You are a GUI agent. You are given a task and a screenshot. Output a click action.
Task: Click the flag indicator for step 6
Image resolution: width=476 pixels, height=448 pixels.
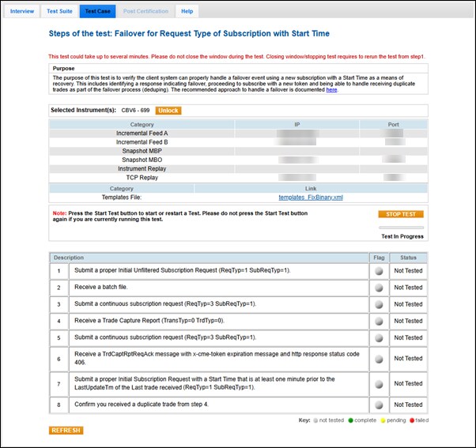point(379,358)
